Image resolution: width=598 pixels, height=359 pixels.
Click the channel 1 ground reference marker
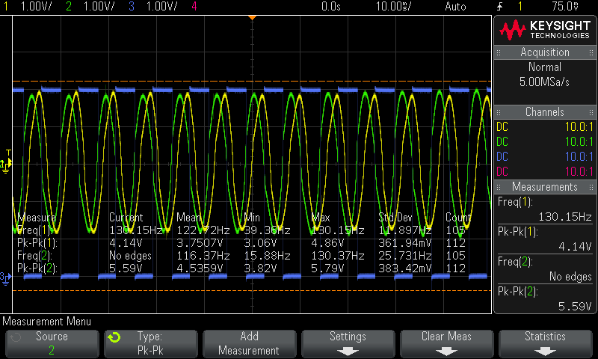click(x=5, y=166)
